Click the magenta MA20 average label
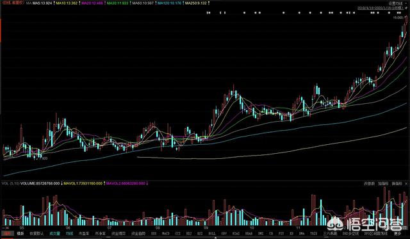Image resolution: width=410 pixels, height=239 pixels. (x=92, y=3)
